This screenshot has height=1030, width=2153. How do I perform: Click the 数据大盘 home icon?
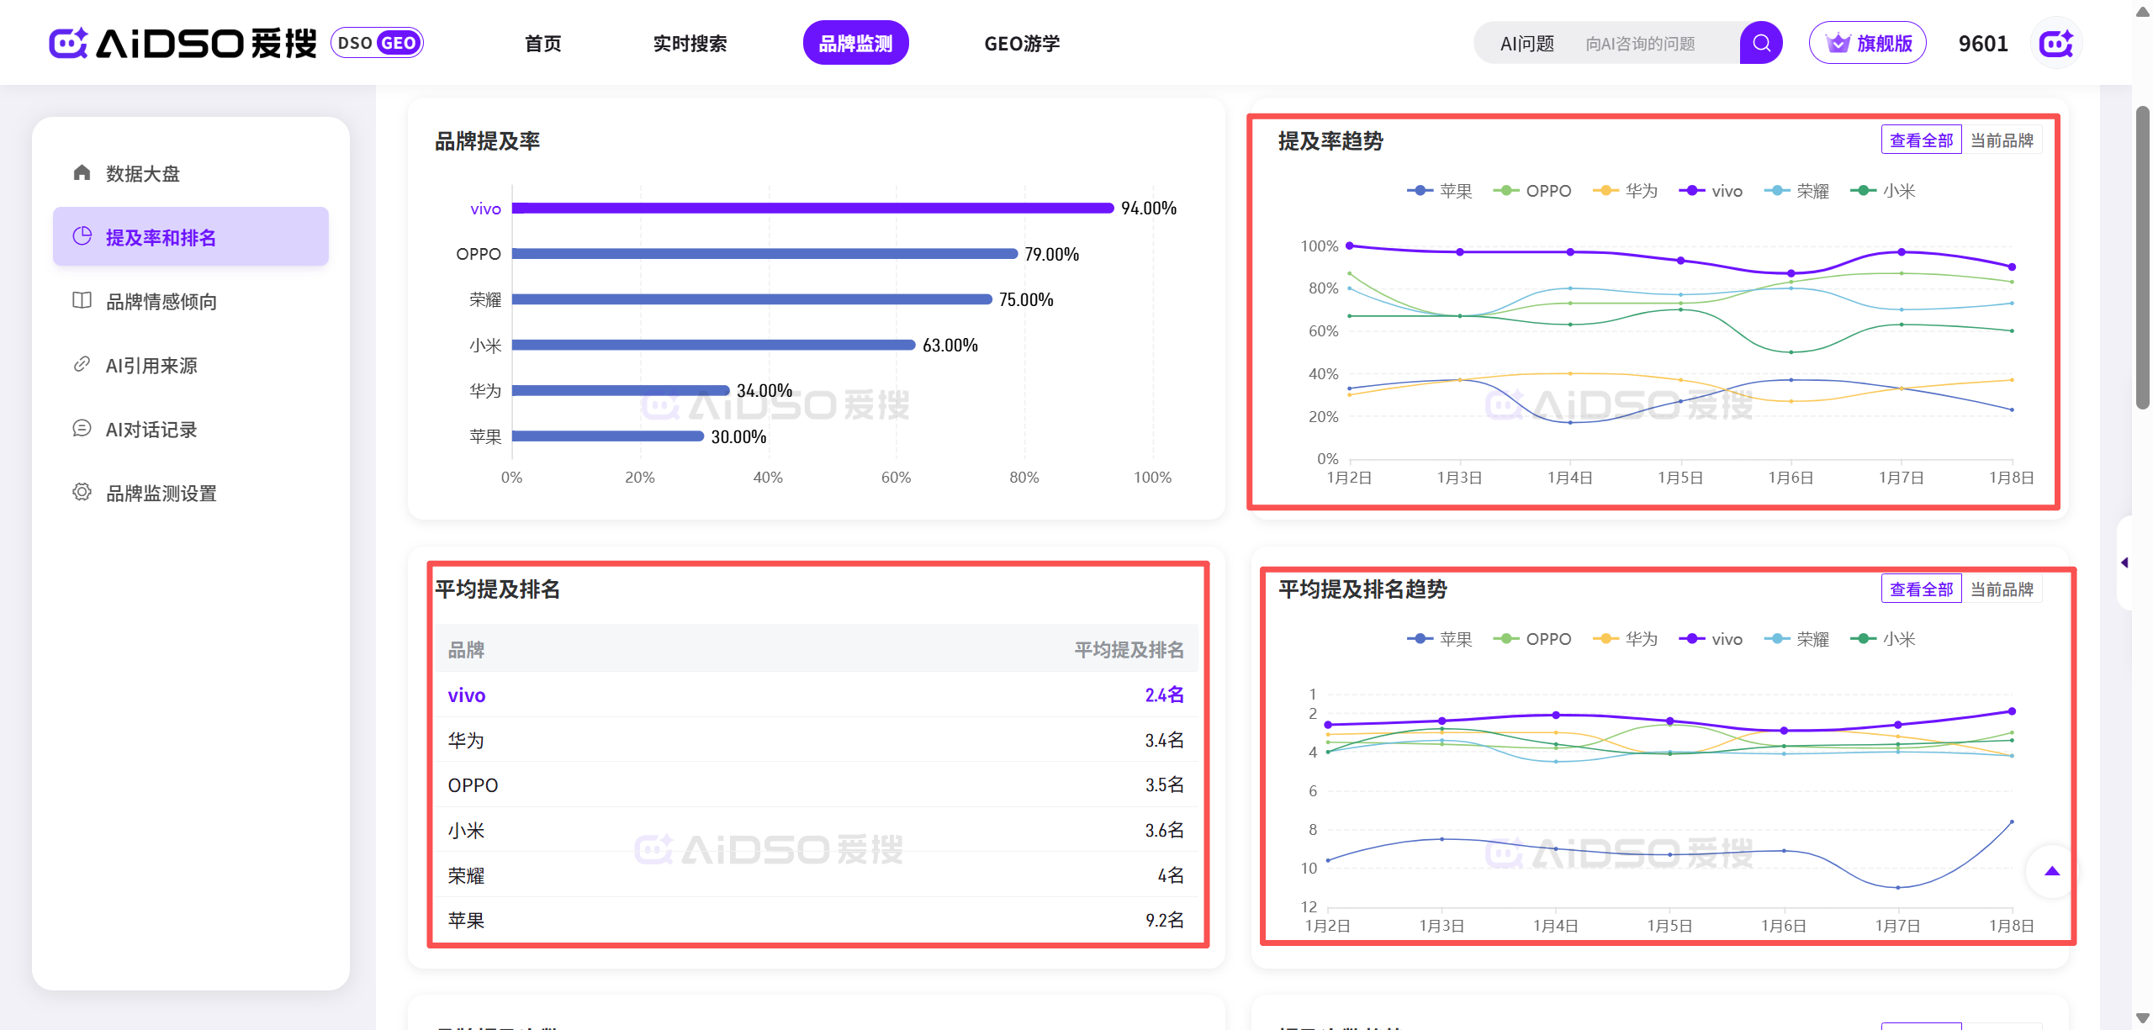(x=82, y=173)
